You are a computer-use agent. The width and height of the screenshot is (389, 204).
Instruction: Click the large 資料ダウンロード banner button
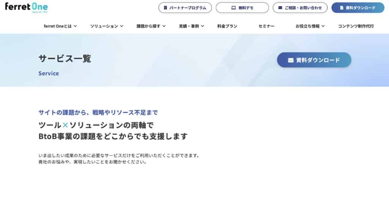pyautogui.click(x=314, y=60)
